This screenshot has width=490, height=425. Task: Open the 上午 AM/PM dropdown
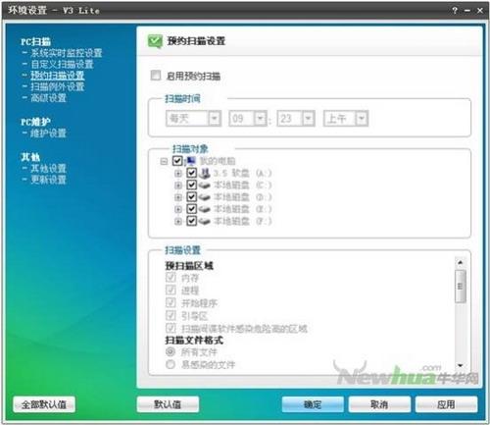362,119
